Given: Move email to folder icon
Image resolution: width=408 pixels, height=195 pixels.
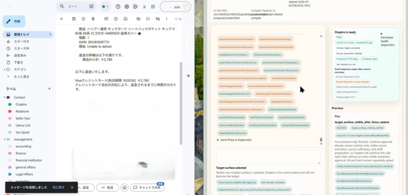Looking at the screenshot, I should coord(138,19).
